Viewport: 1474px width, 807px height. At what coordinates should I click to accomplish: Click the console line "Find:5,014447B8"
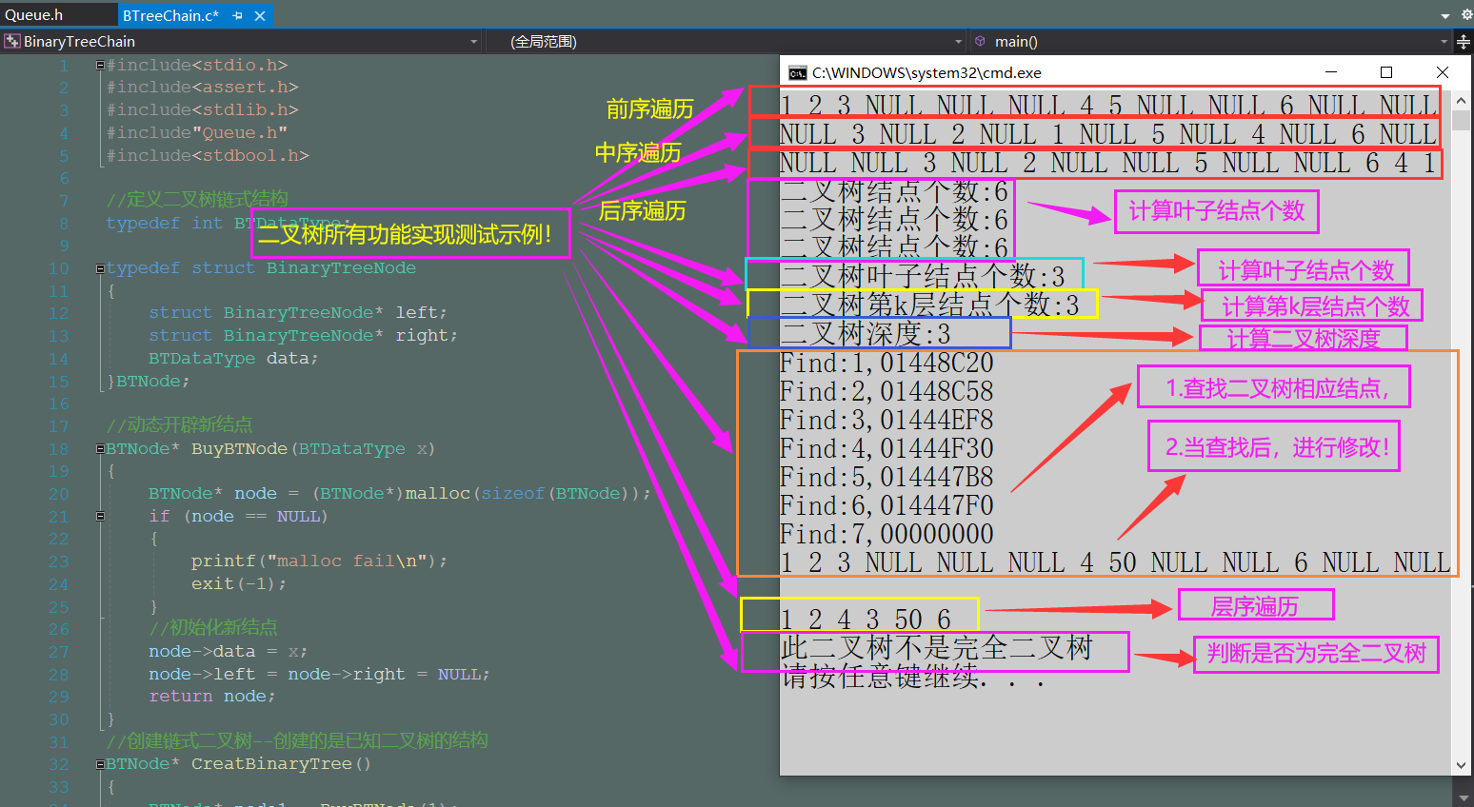pos(886,478)
